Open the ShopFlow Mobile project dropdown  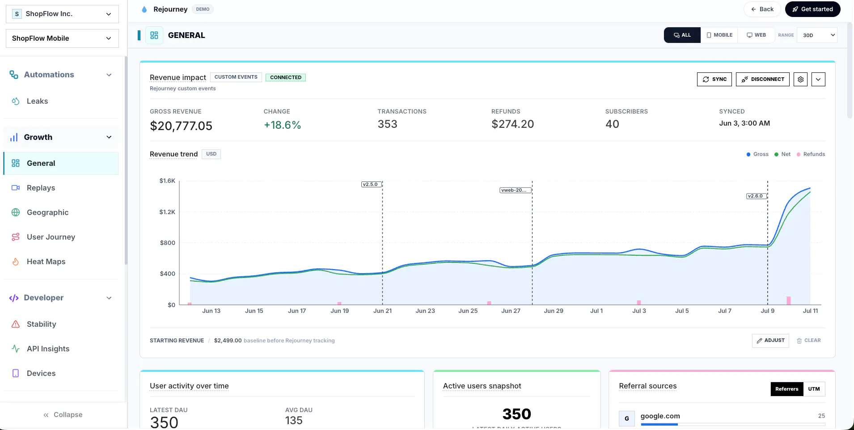[62, 38]
